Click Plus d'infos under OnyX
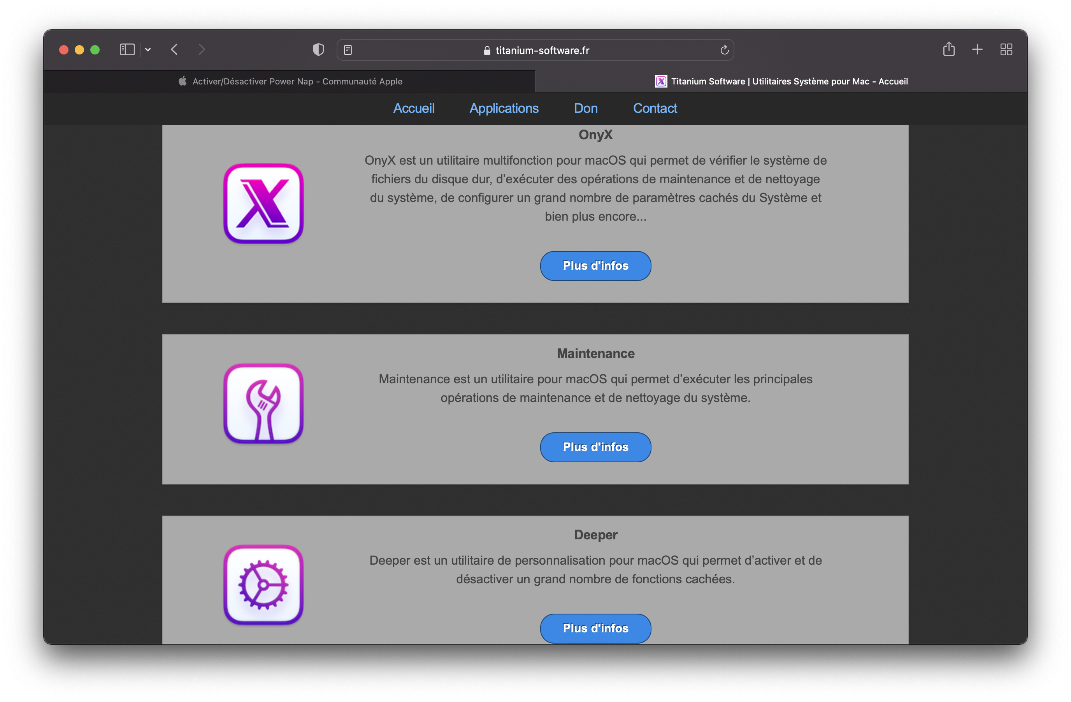This screenshot has height=702, width=1071. coord(595,266)
